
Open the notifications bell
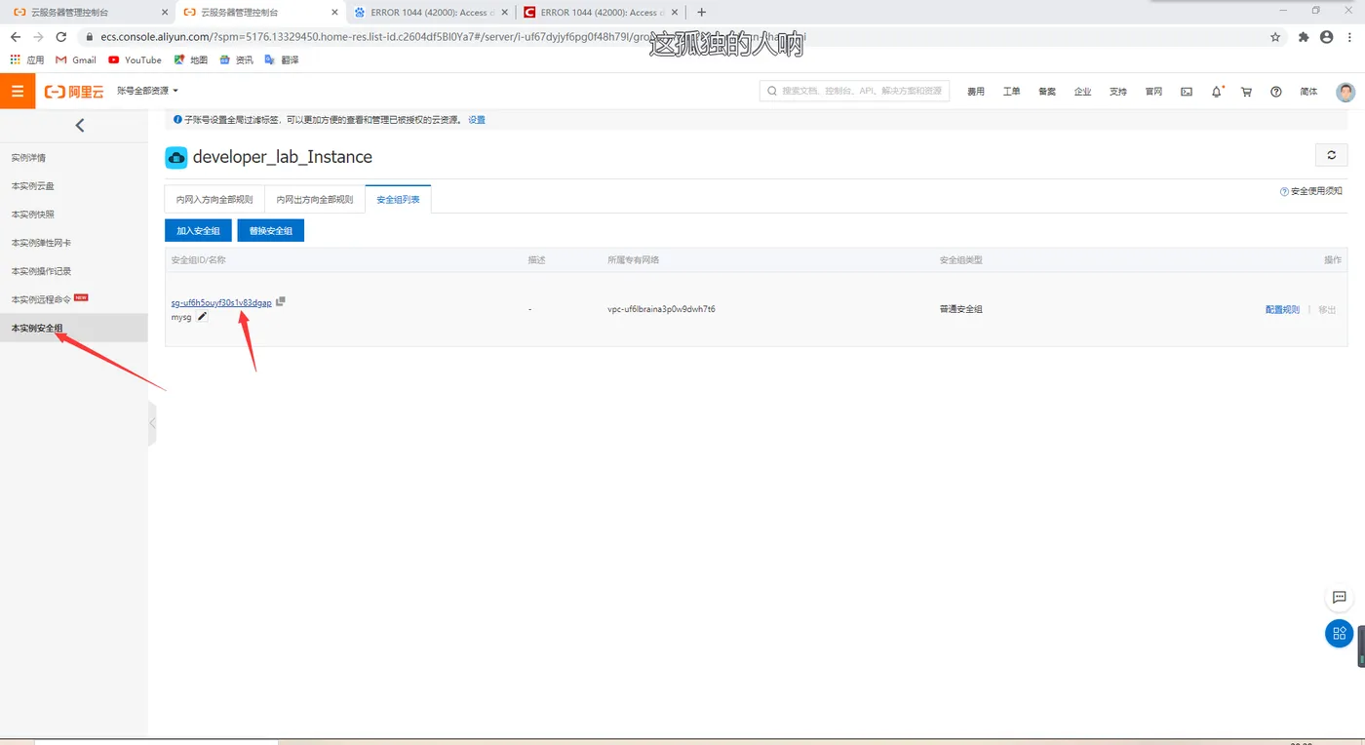tap(1217, 92)
